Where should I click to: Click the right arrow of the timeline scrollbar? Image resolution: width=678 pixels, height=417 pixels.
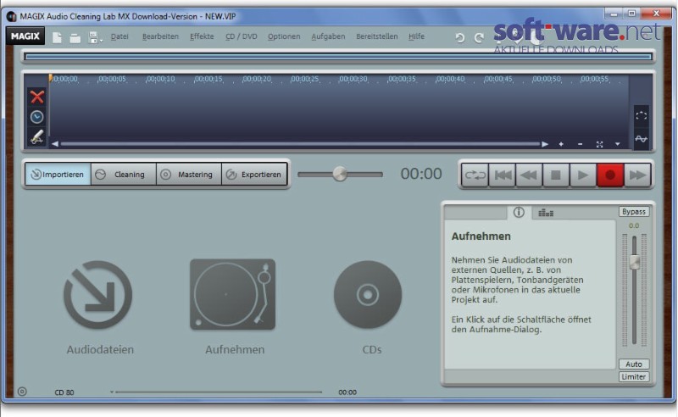(545, 144)
